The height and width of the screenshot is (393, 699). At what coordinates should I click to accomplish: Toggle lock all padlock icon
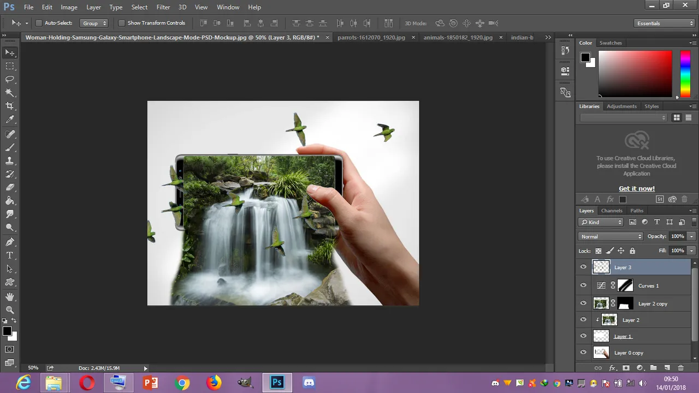pyautogui.click(x=632, y=251)
